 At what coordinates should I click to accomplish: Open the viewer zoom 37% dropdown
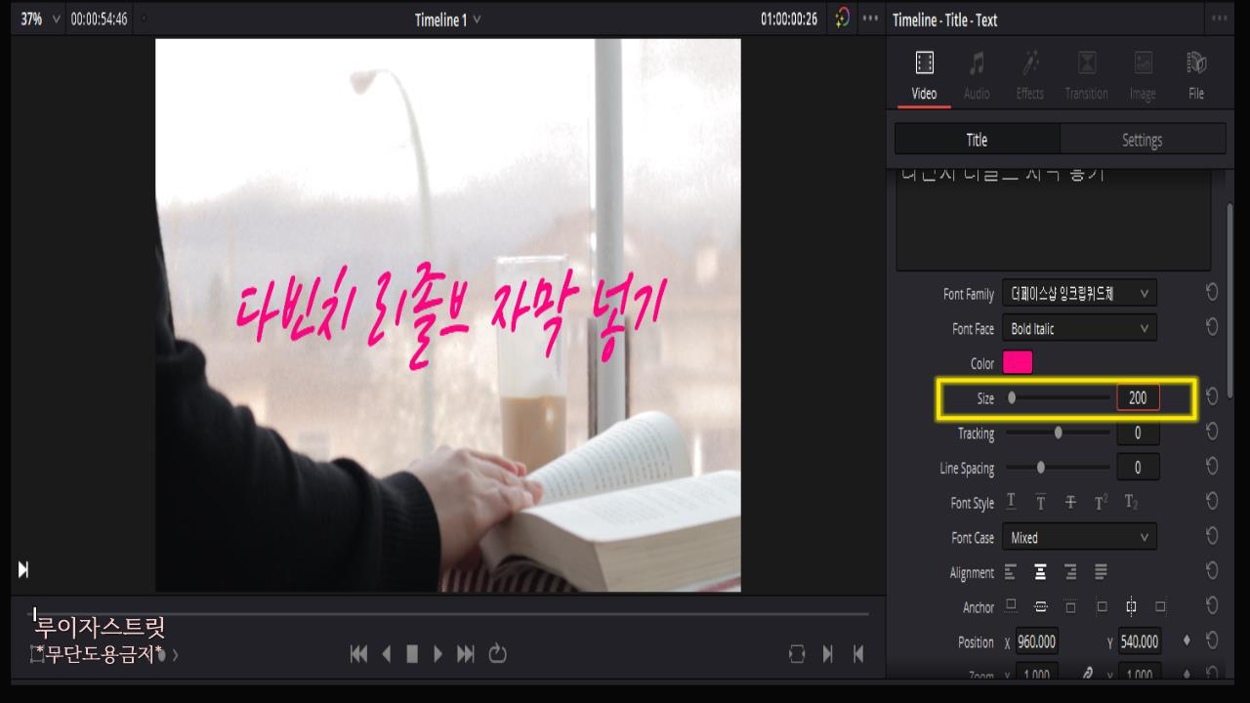point(40,19)
